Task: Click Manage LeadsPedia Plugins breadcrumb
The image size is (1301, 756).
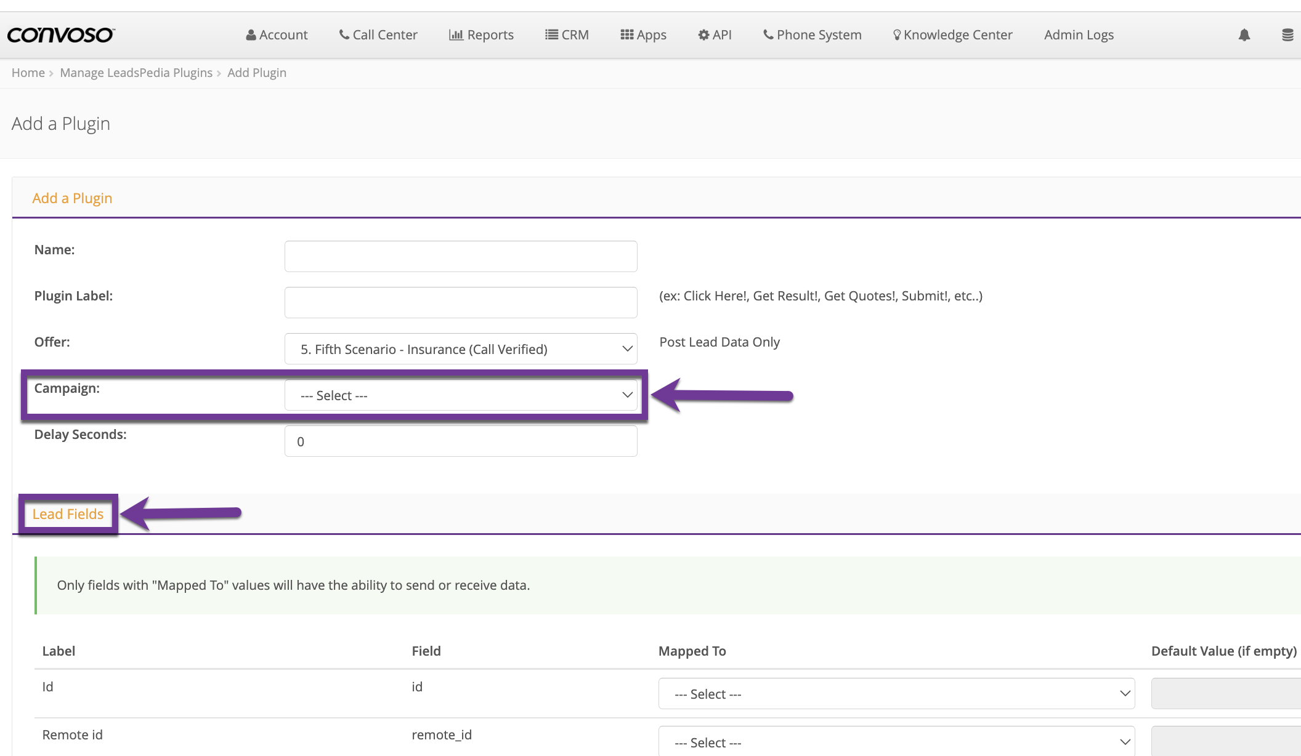Action: coord(136,73)
